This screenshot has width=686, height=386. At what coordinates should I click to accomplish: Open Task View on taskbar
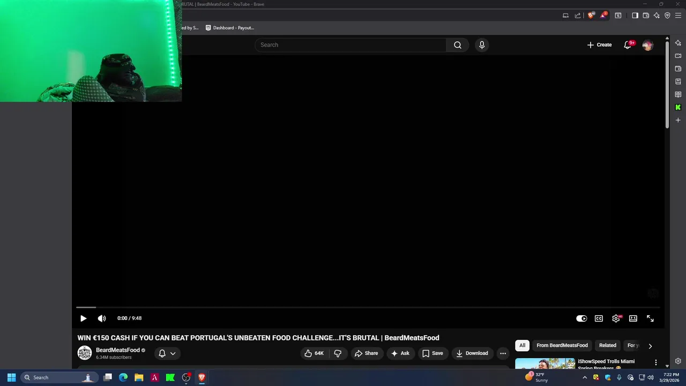pos(108,377)
